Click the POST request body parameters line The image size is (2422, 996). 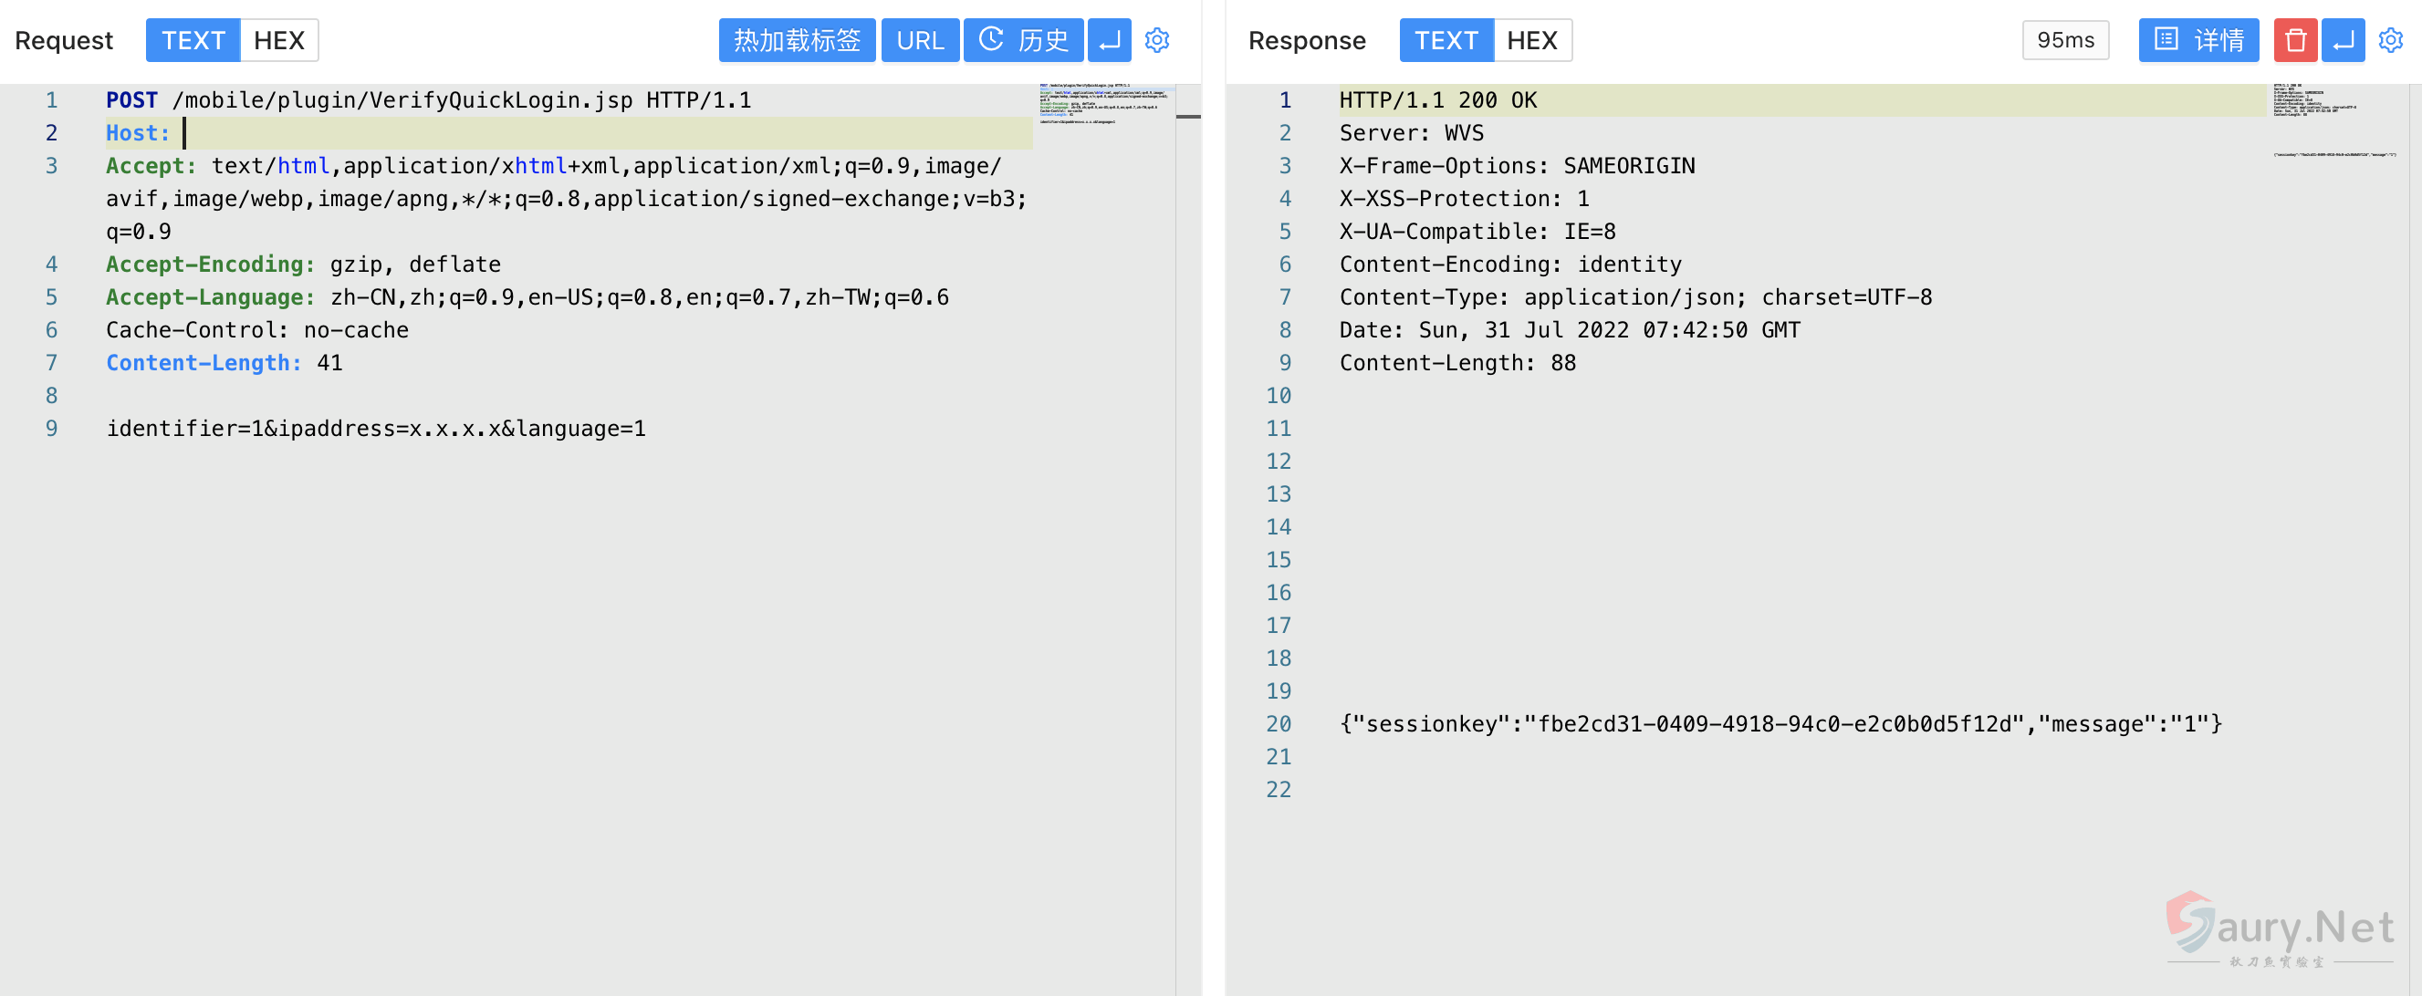coord(376,430)
